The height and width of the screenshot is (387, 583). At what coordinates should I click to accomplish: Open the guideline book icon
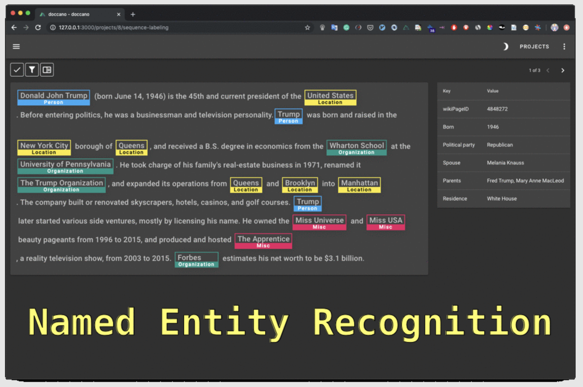tap(47, 70)
